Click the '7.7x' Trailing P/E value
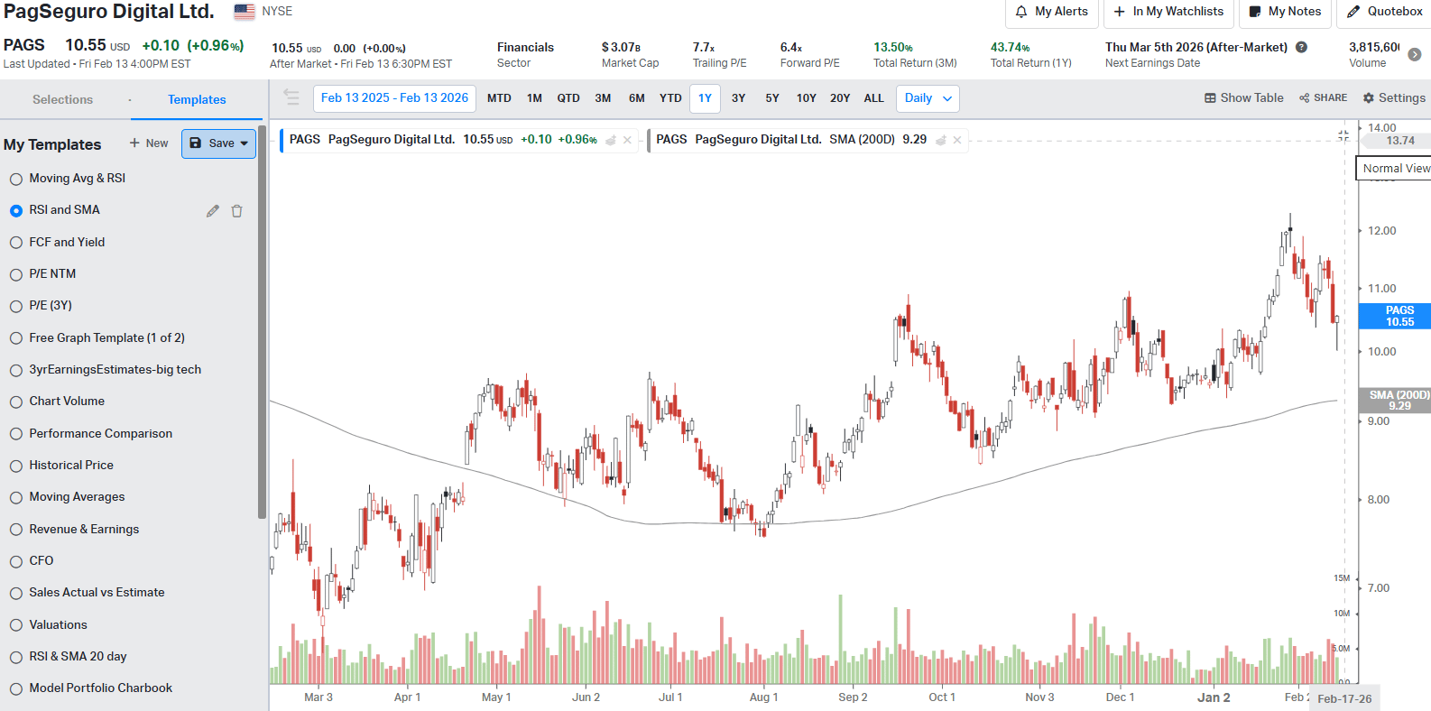This screenshot has height=711, width=1431. click(704, 47)
